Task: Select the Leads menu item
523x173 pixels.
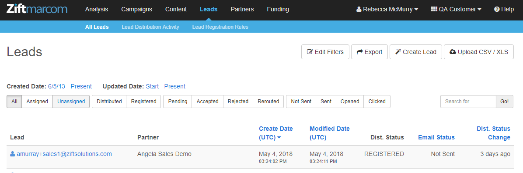Action: 209,9
